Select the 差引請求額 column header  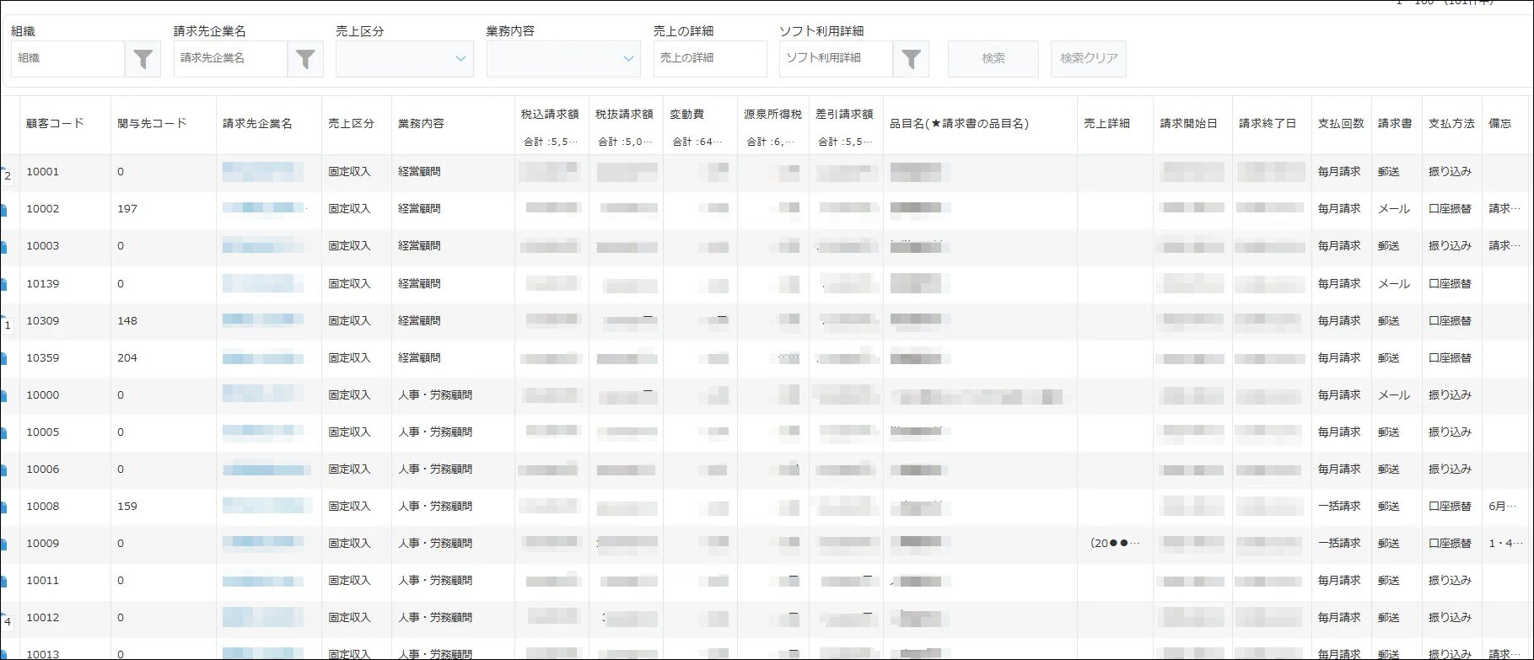coord(844,114)
